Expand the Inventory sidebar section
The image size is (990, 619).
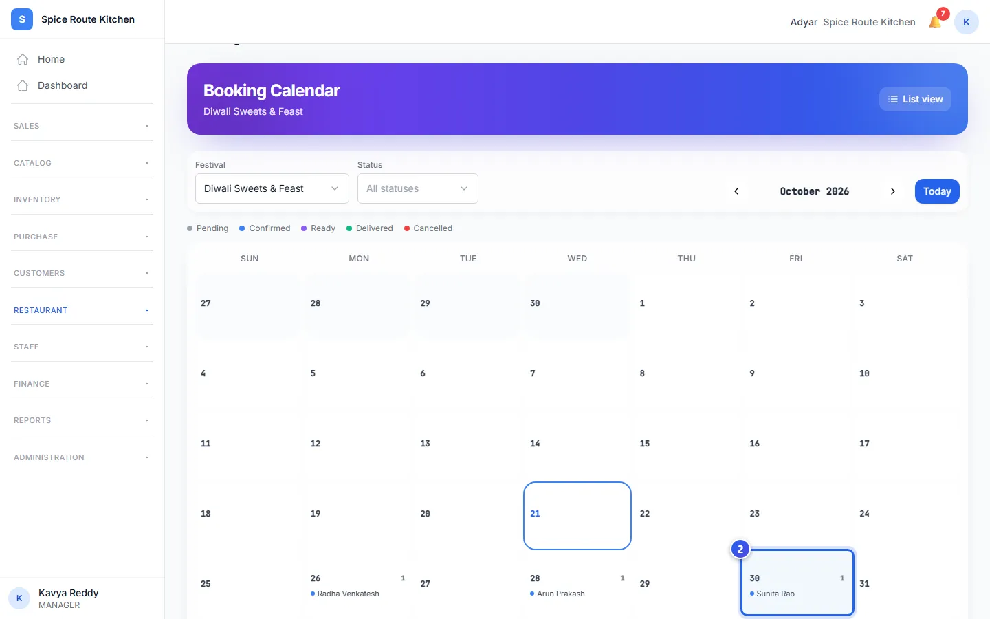(82, 199)
